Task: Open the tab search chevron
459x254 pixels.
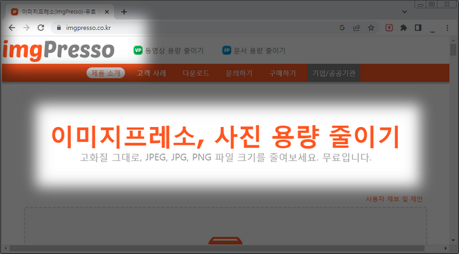Action: click(x=405, y=12)
